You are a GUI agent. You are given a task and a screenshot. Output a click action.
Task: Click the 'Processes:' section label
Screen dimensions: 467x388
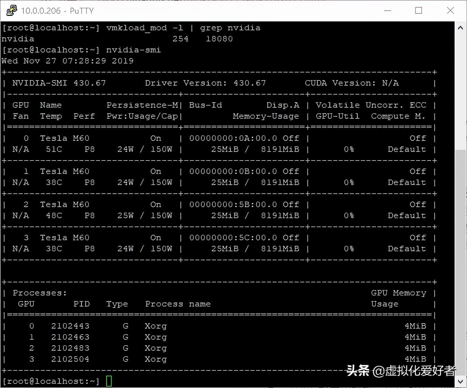[x=40, y=293]
